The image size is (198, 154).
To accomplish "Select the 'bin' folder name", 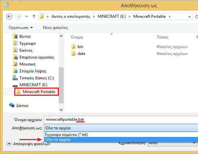I will [x=80, y=47].
